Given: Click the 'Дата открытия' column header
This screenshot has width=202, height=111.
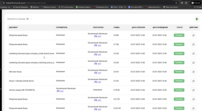Looking at the screenshot, I should click(138, 27).
